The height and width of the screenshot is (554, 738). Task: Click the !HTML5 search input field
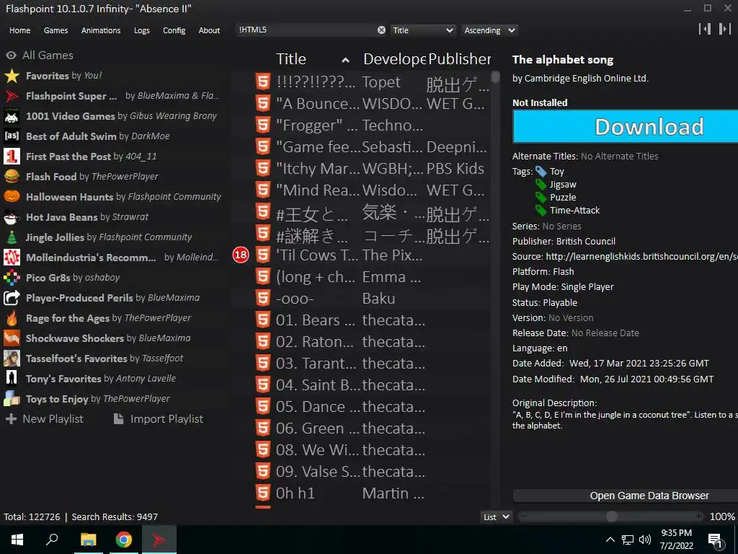click(x=306, y=30)
